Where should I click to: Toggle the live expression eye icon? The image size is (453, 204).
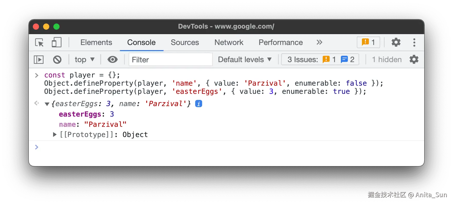[112, 60]
